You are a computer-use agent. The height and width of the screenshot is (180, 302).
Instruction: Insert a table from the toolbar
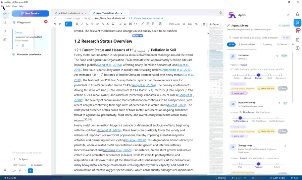[148, 24]
